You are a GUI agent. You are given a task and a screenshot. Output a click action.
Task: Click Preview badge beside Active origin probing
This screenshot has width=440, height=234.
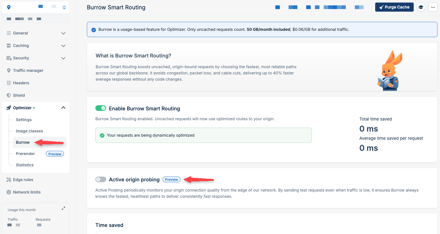(171, 180)
